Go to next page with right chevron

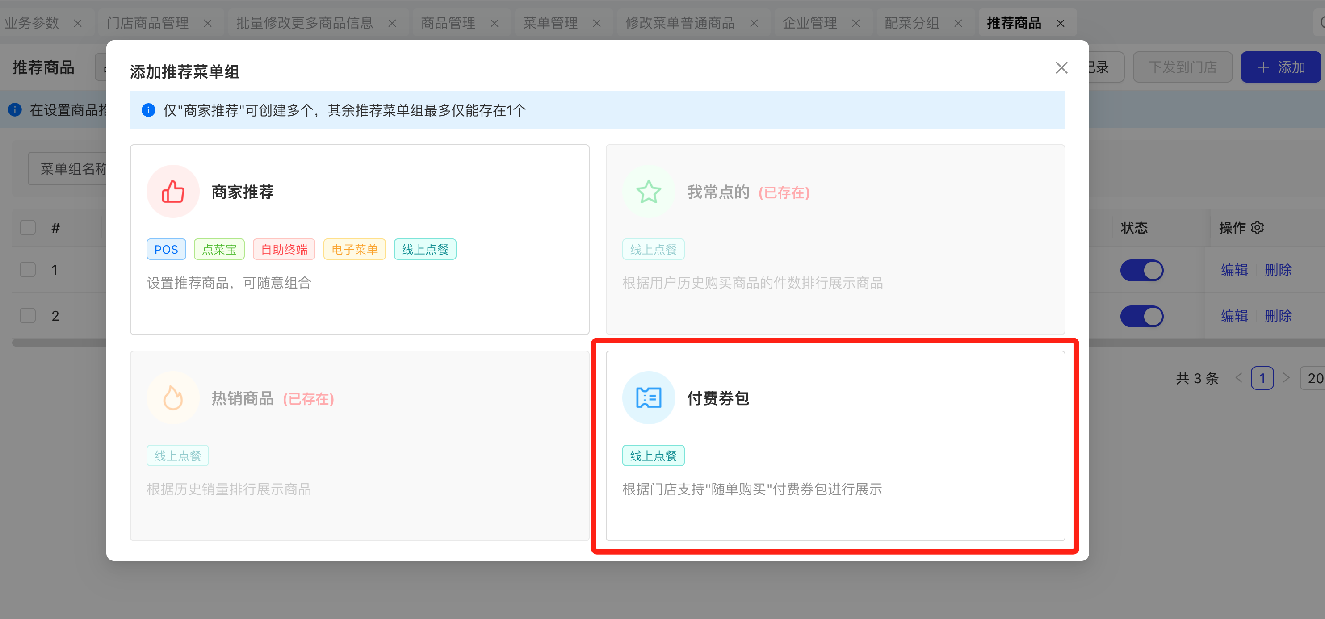click(x=1286, y=378)
